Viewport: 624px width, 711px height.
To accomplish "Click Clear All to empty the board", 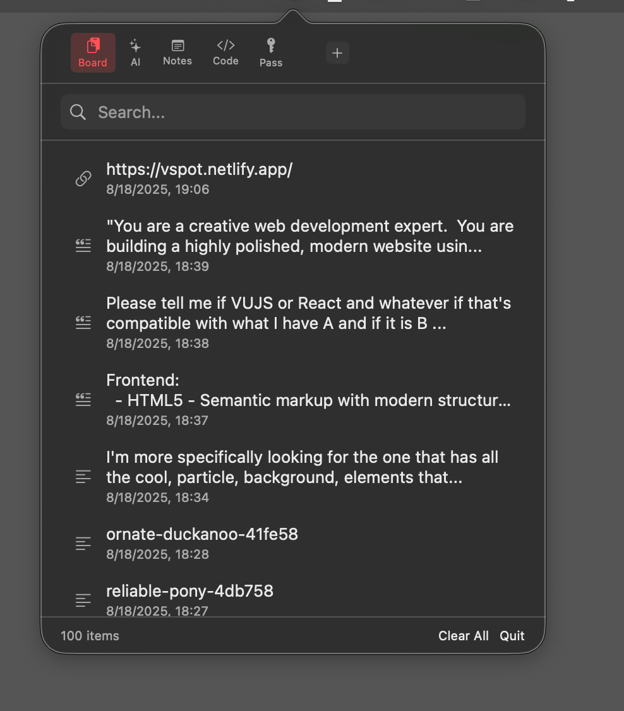I will (x=464, y=636).
